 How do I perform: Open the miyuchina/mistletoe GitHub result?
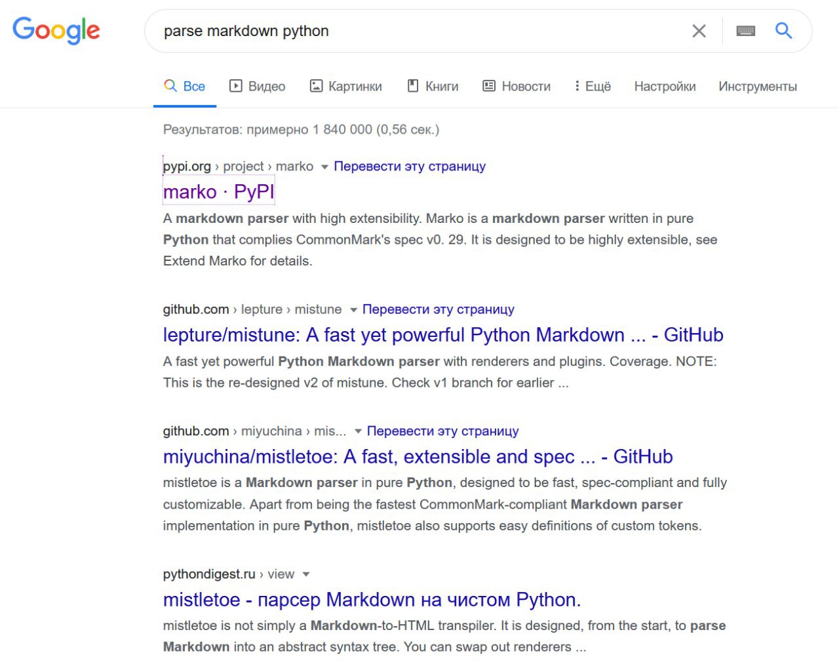[418, 456]
